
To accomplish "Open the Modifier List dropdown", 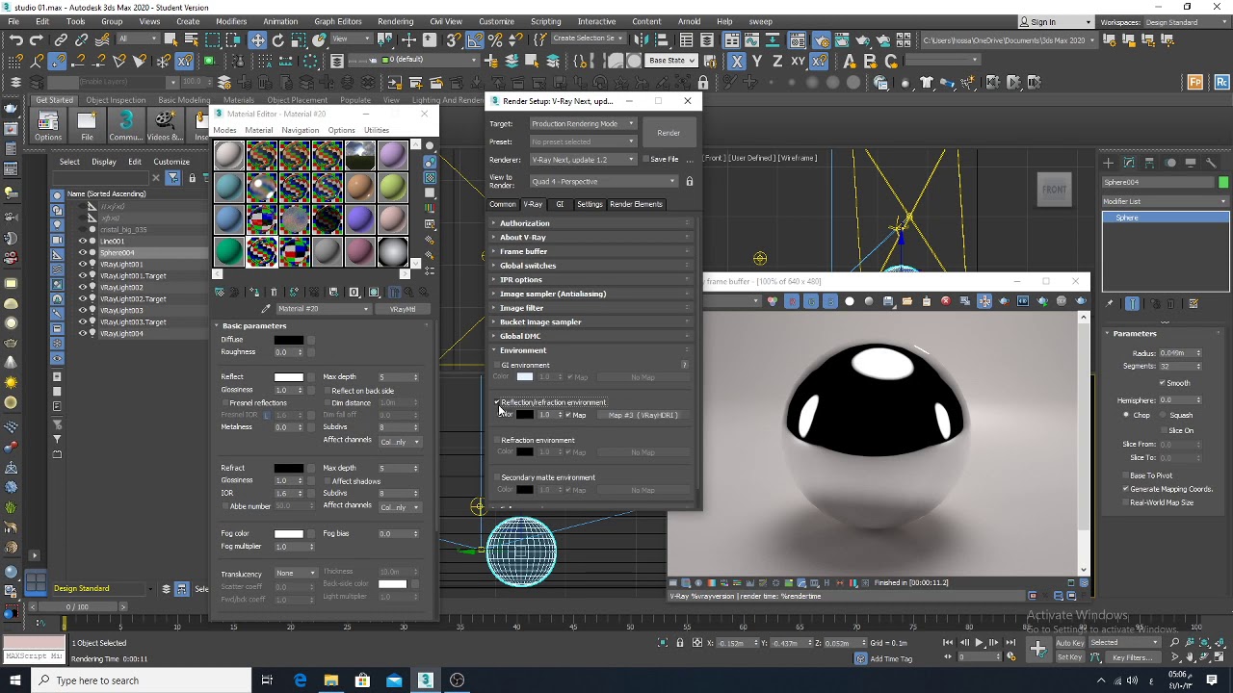I will click(x=1166, y=201).
